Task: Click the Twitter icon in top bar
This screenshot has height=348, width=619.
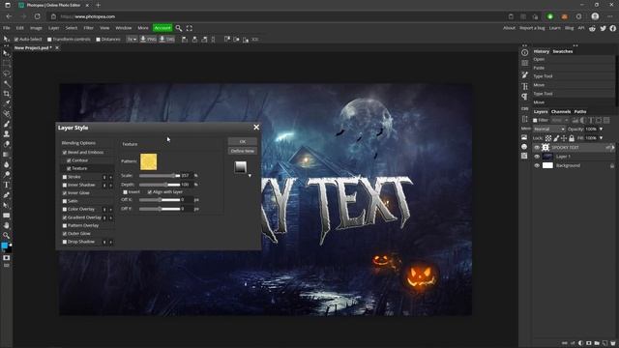Action: click(603, 28)
